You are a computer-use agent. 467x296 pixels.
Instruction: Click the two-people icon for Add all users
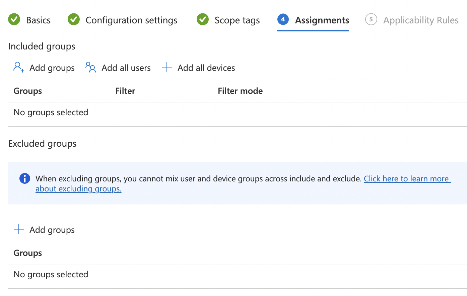point(90,67)
